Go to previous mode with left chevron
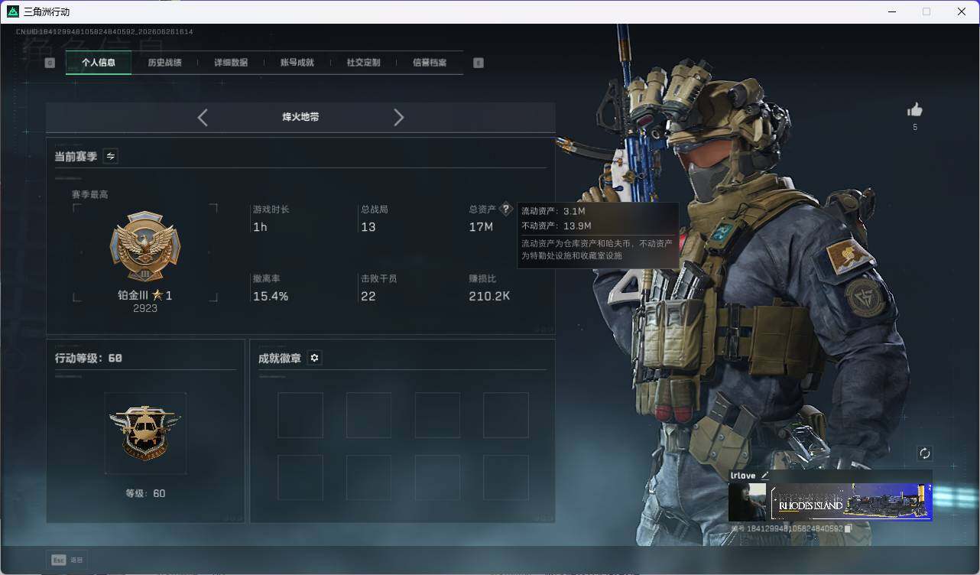 click(203, 117)
